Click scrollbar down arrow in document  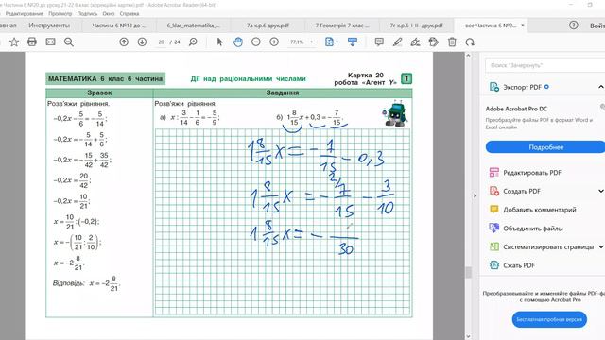(469, 336)
